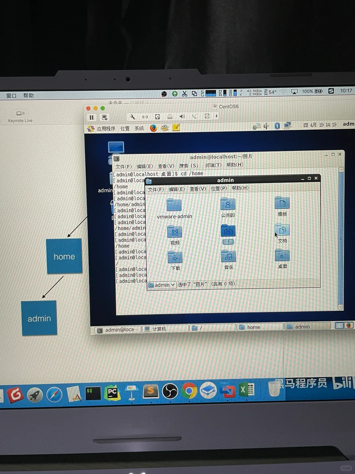Collapse the VMware toolbar via the side arrow
The height and width of the screenshot is (474, 355).
click(216, 116)
